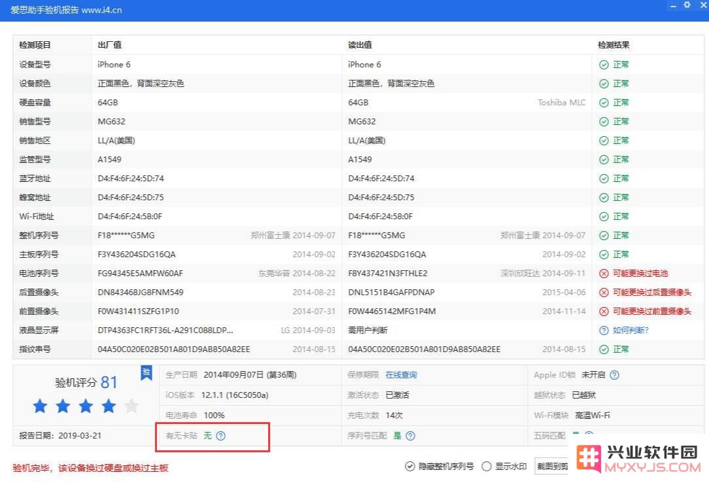Click the 报告日期: 2019-03-21 text
709x483 pixels.
[x=60, y=436]
